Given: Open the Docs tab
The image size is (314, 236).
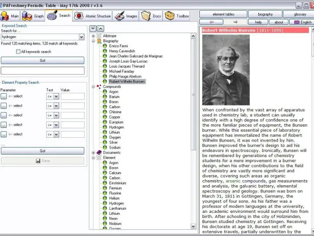Looking at the screenshot, I should coord(151,16).
